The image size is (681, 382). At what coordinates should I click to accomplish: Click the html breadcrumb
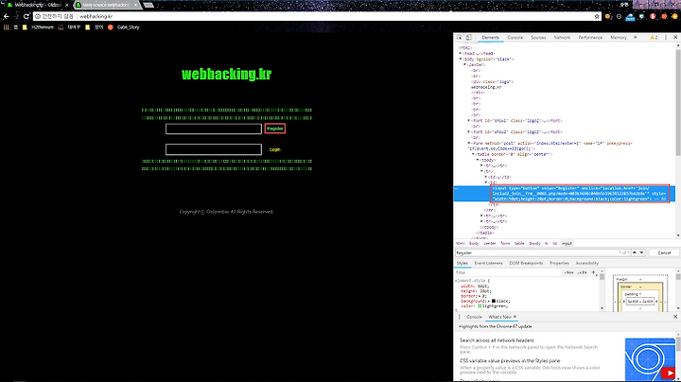pyautogui.click(x=461, y=244)
